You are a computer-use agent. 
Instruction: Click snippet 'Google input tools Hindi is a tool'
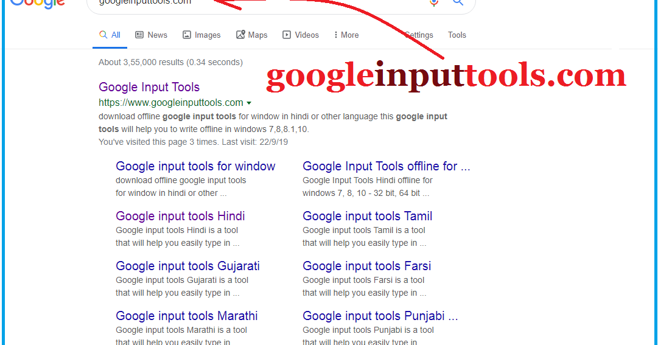177,231
